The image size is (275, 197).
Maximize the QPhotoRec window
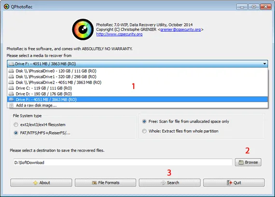[254, 7]
